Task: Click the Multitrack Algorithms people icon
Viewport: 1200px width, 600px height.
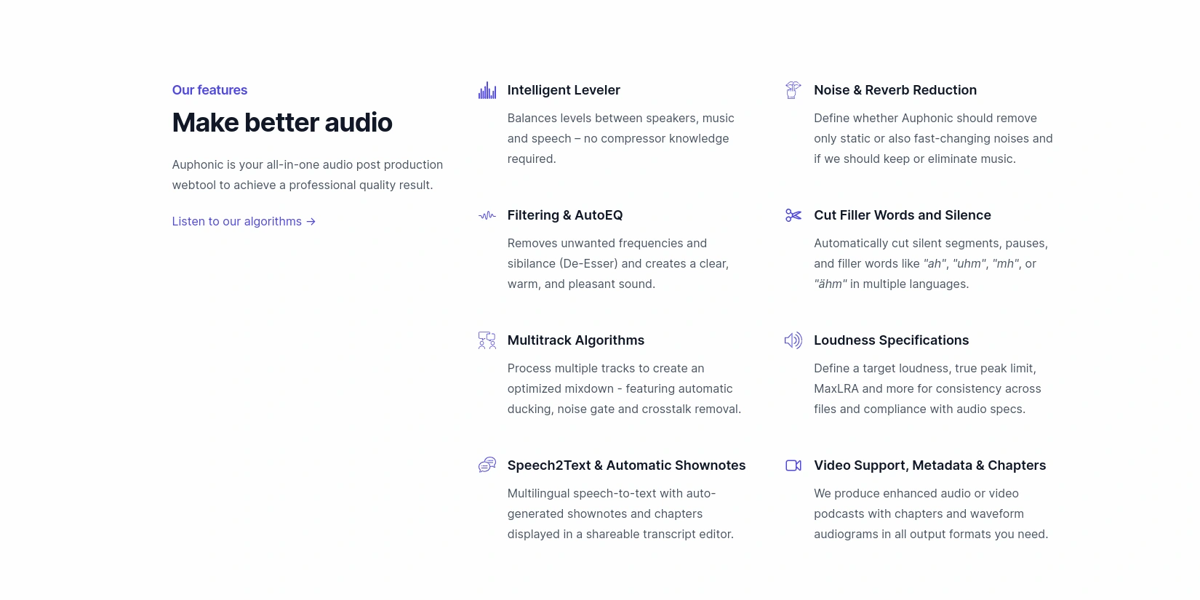Action: (x=487, y=340)
